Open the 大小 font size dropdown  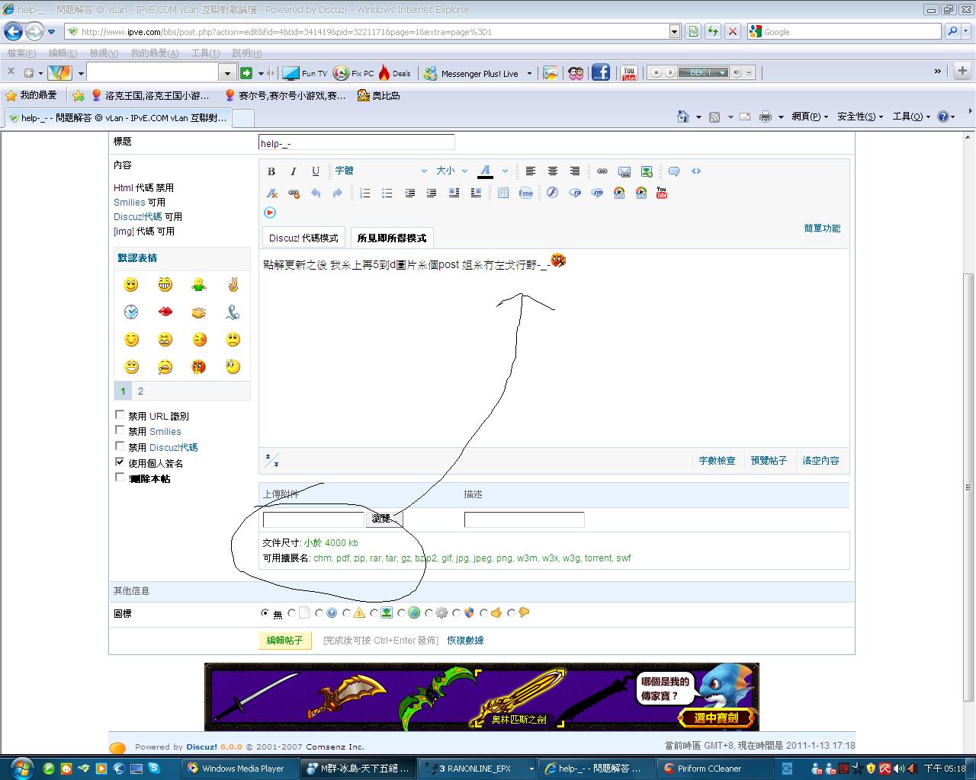point(451,171)
